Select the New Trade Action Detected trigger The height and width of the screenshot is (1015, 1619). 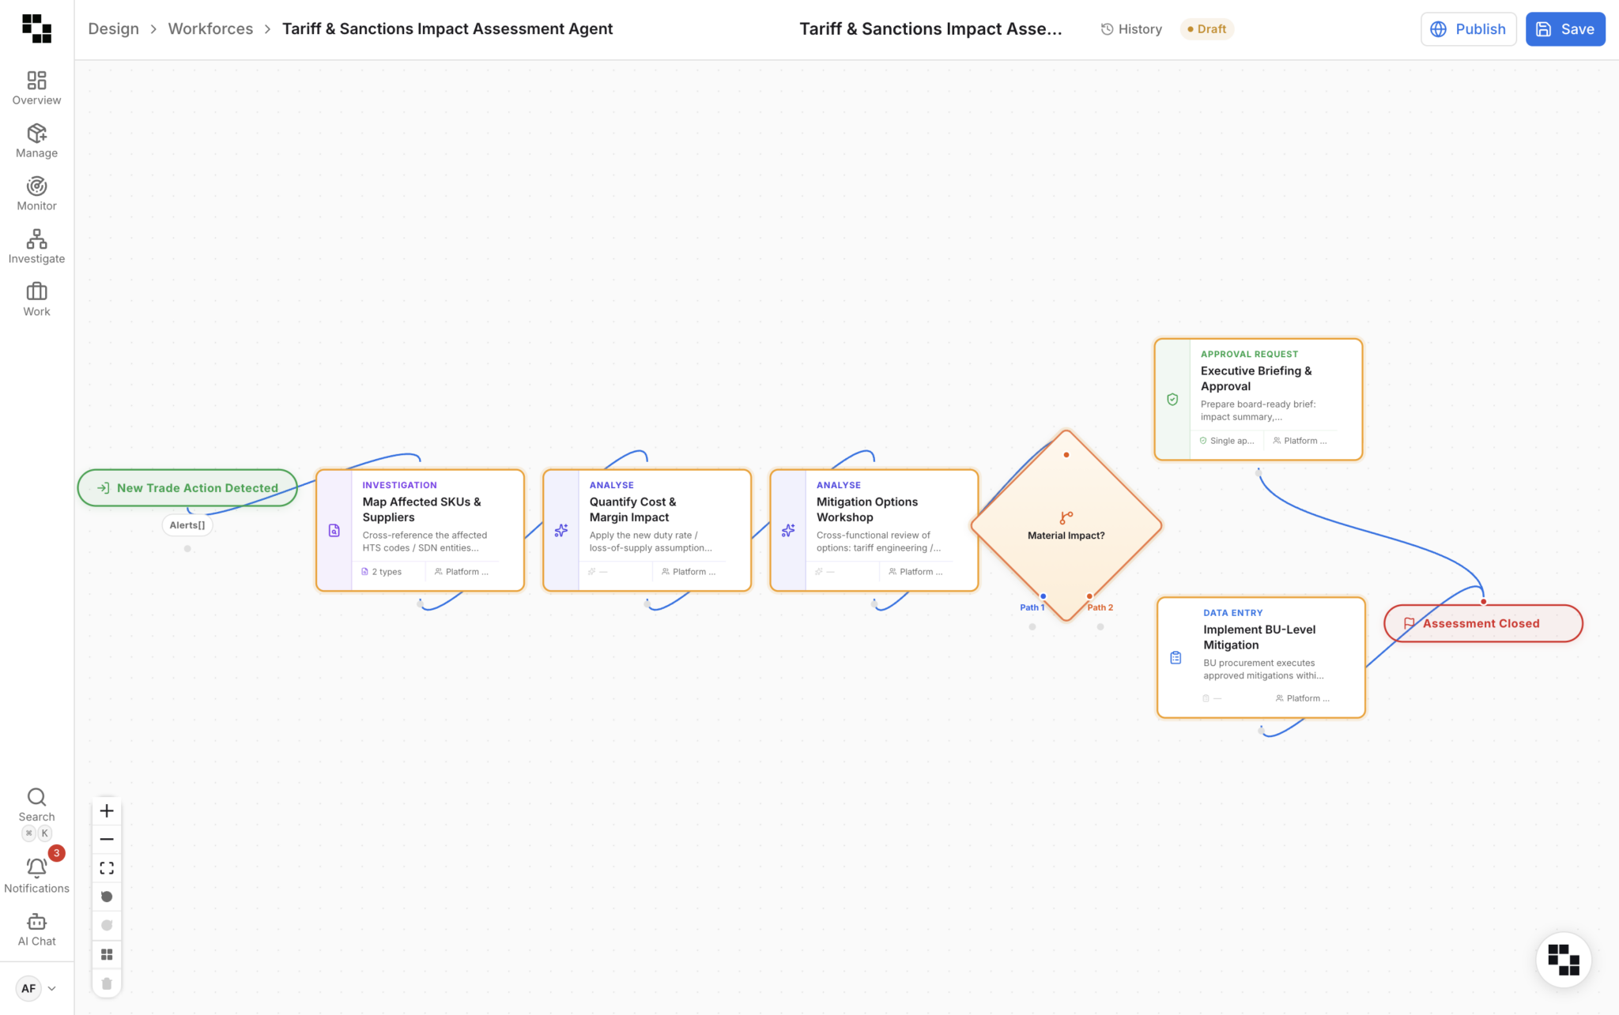click(187, 487)
